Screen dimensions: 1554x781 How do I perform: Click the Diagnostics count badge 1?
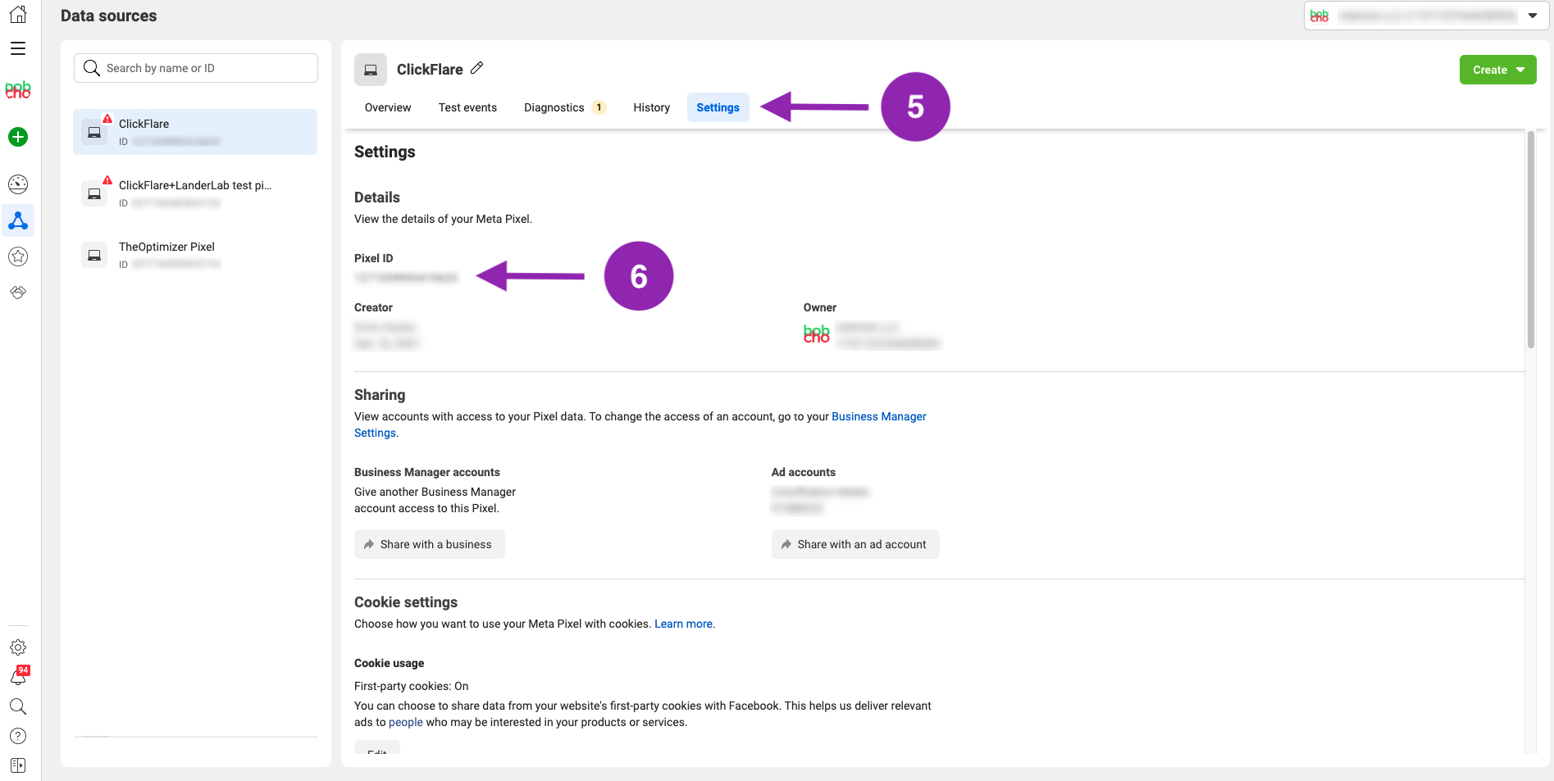599,107
